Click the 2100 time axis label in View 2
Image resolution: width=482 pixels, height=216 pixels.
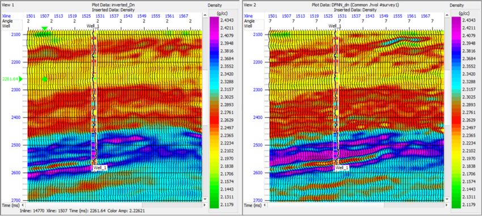tap(257, 34)
